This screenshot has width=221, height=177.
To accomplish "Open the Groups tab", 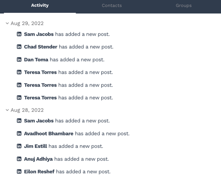I will (x=183, y=6).
